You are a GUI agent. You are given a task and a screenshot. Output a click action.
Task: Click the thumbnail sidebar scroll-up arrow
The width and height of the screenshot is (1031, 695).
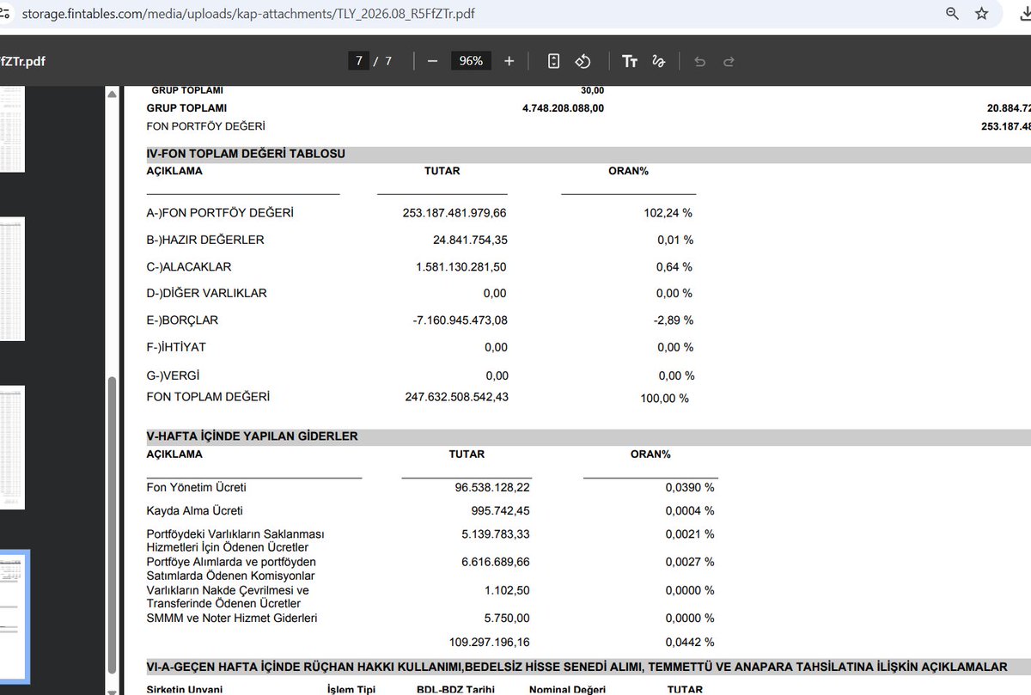coord(112,94)
